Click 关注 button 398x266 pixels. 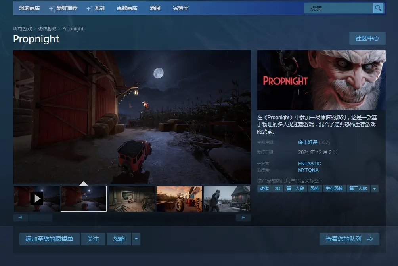coord(93,239)
